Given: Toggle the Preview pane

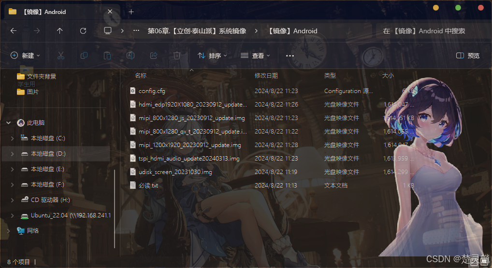Looking at the screenshot, I should click(x=467, y=56).
